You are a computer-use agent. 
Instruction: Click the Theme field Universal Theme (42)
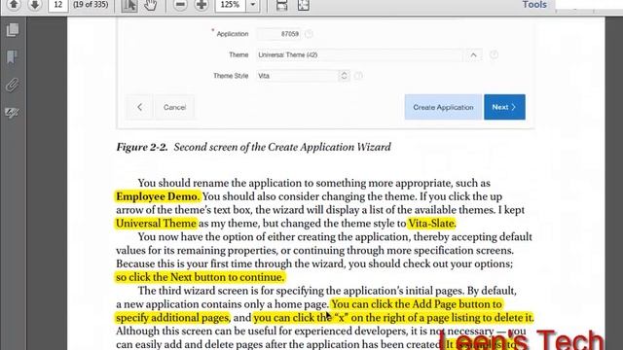359,54
